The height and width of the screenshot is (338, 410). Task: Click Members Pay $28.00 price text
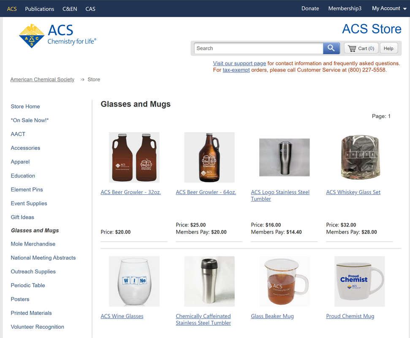point(351,232)
